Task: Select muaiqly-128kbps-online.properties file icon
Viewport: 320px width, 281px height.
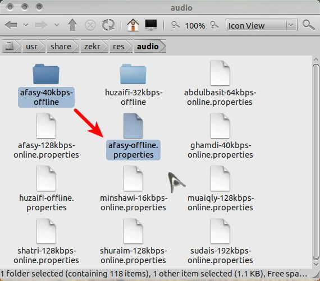Action: tap(220, 178)
